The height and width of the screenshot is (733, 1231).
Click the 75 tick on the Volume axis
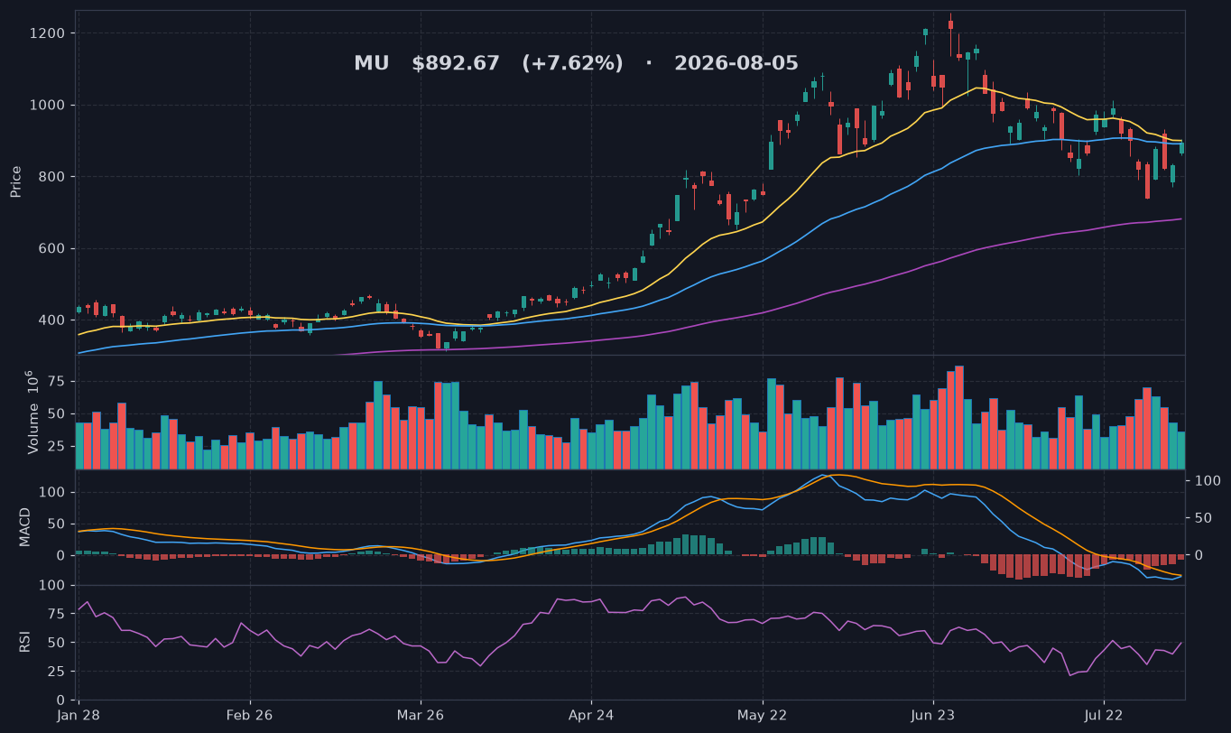point(55,382)
